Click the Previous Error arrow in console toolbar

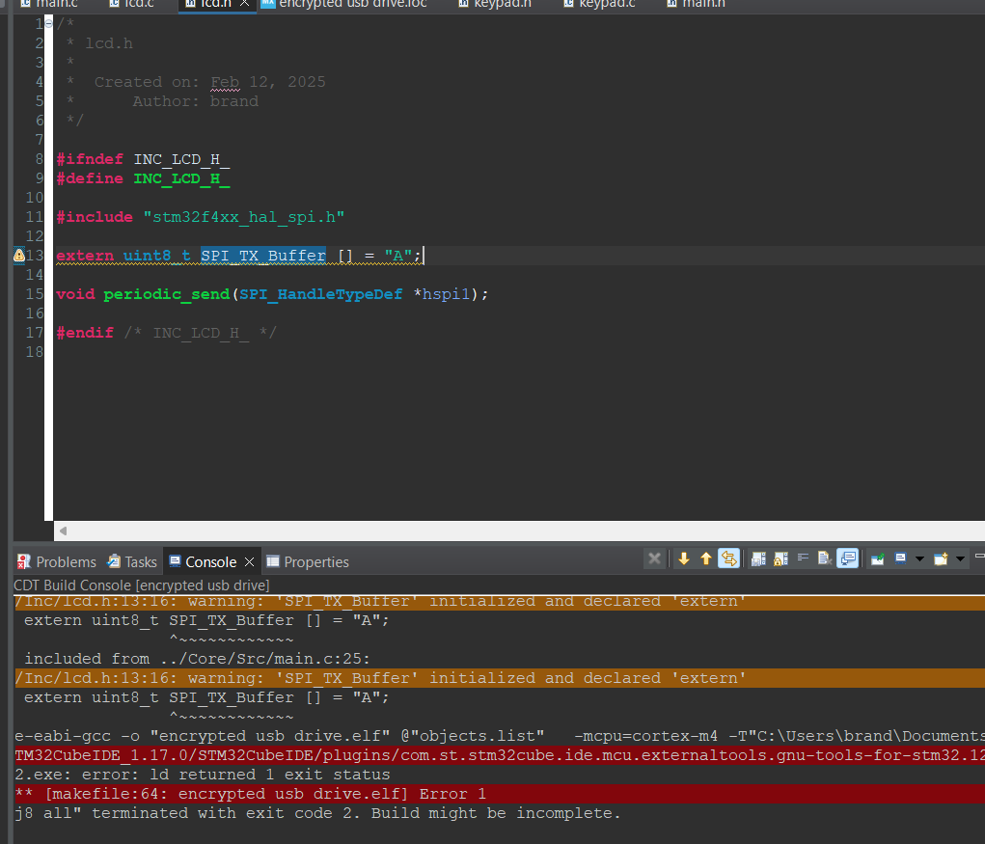[x=706, y=558]
